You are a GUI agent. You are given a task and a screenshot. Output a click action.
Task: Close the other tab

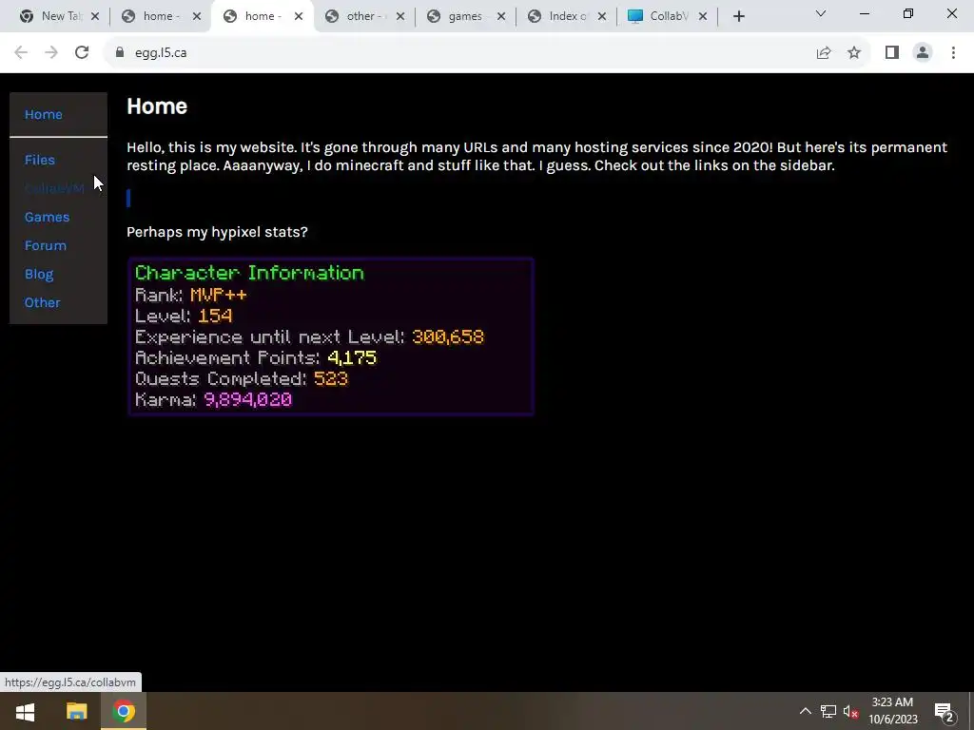coord(400,16)
